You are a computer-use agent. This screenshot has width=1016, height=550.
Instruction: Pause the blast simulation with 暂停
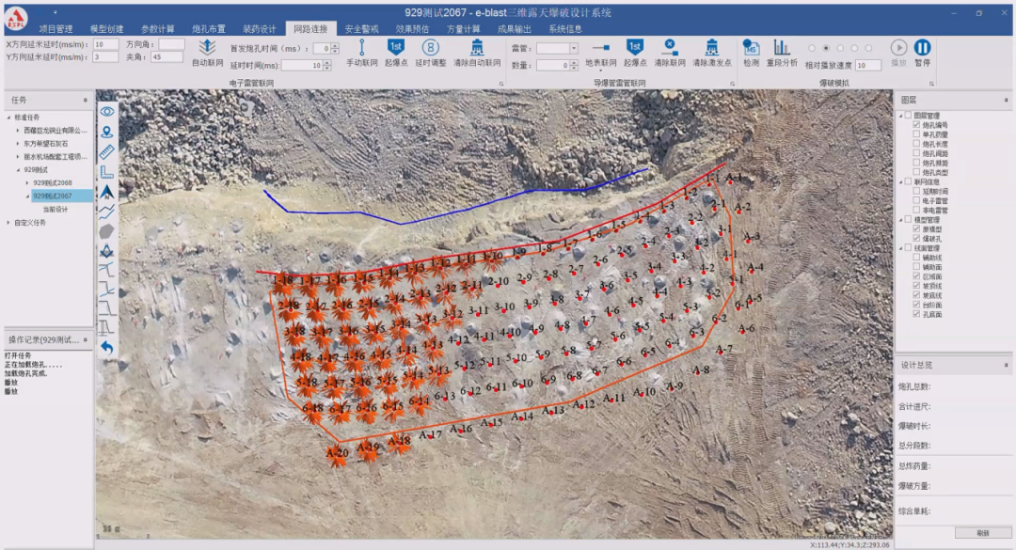[922, 48]
